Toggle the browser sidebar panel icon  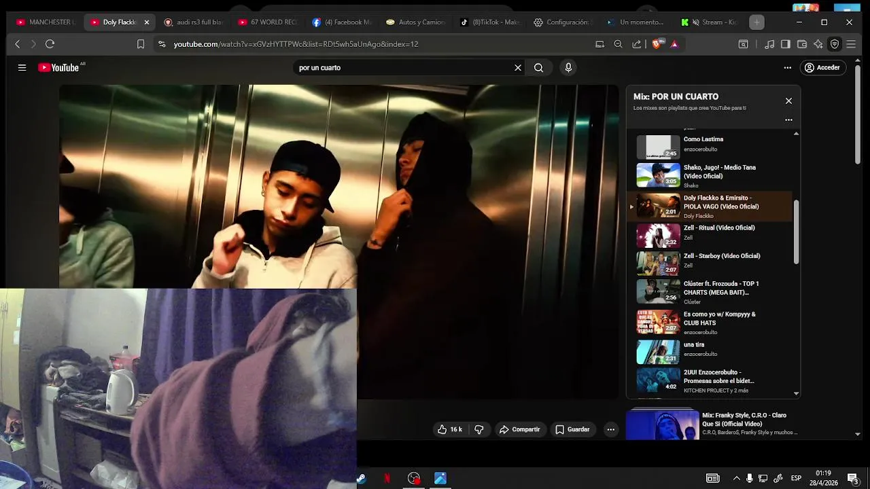pyautogui.click(x=786, y=44)
